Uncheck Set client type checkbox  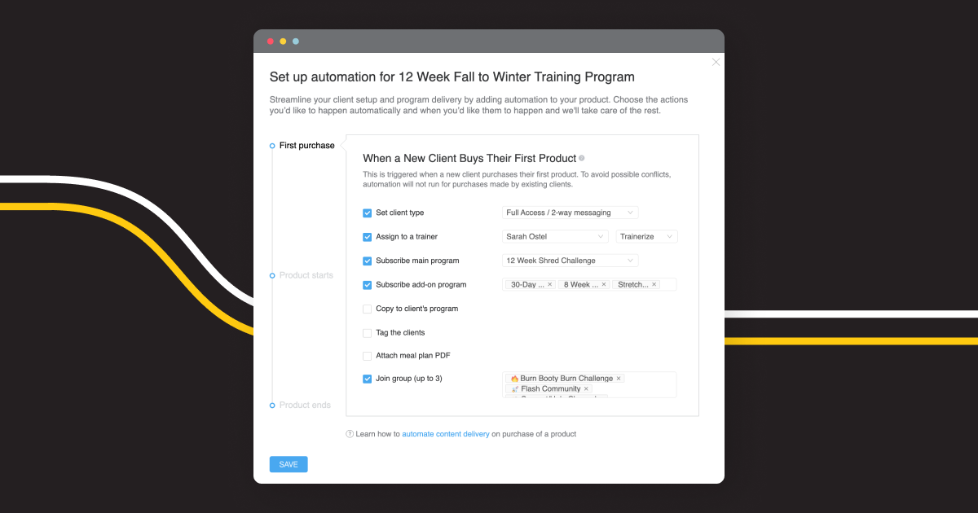click(367, 213)
